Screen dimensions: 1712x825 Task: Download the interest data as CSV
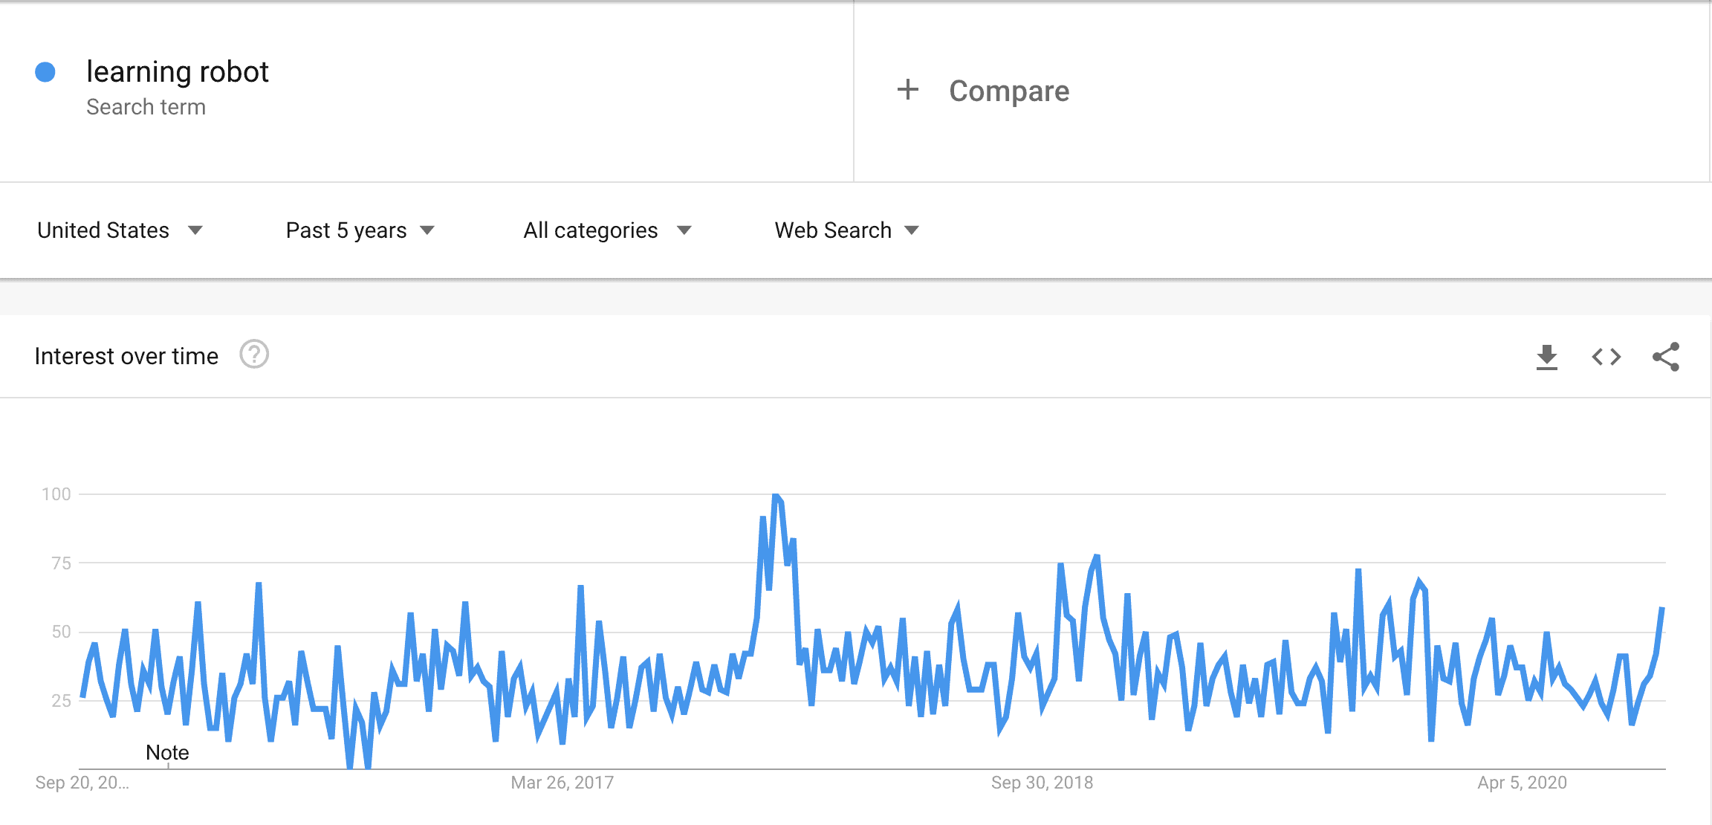(1547, 356)
